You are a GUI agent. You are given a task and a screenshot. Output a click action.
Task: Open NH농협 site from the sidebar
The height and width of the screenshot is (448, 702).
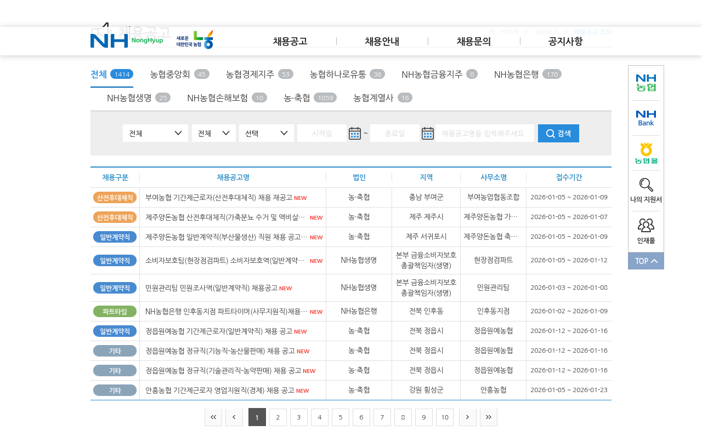[x=646, y=83]
